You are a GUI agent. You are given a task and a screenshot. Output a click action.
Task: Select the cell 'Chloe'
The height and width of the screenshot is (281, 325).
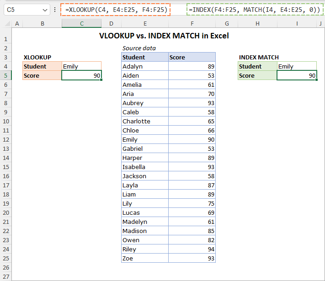click(x=145, y=130)
